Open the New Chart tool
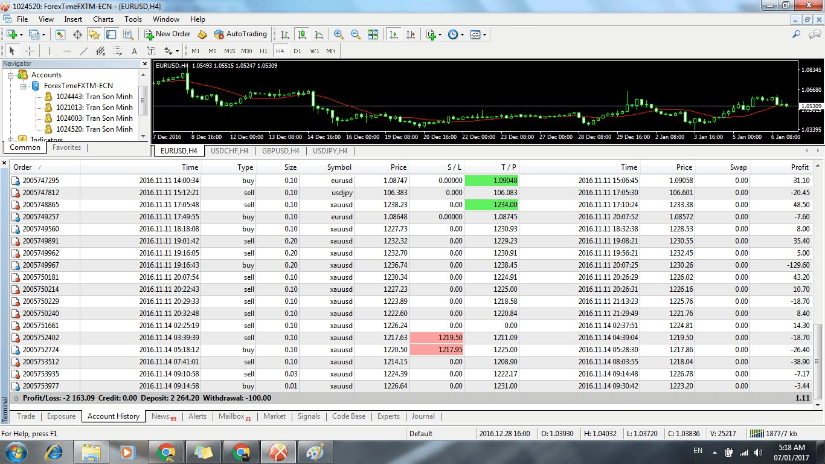The width and height of the screenshot is (825, 464). (x=12, y=34)
